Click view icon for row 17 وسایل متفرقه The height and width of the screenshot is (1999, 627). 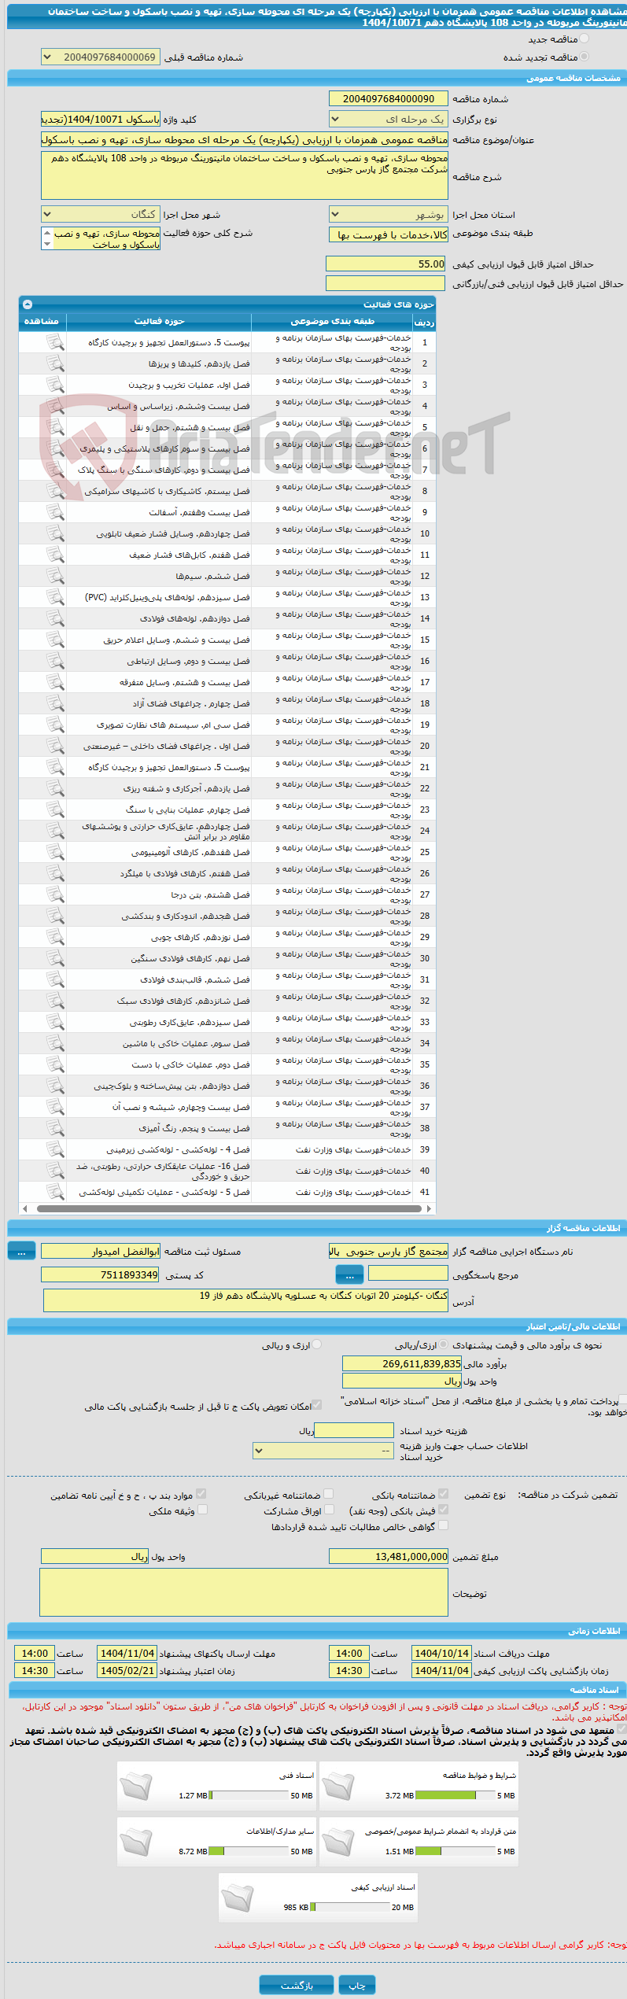click(54, 682)
